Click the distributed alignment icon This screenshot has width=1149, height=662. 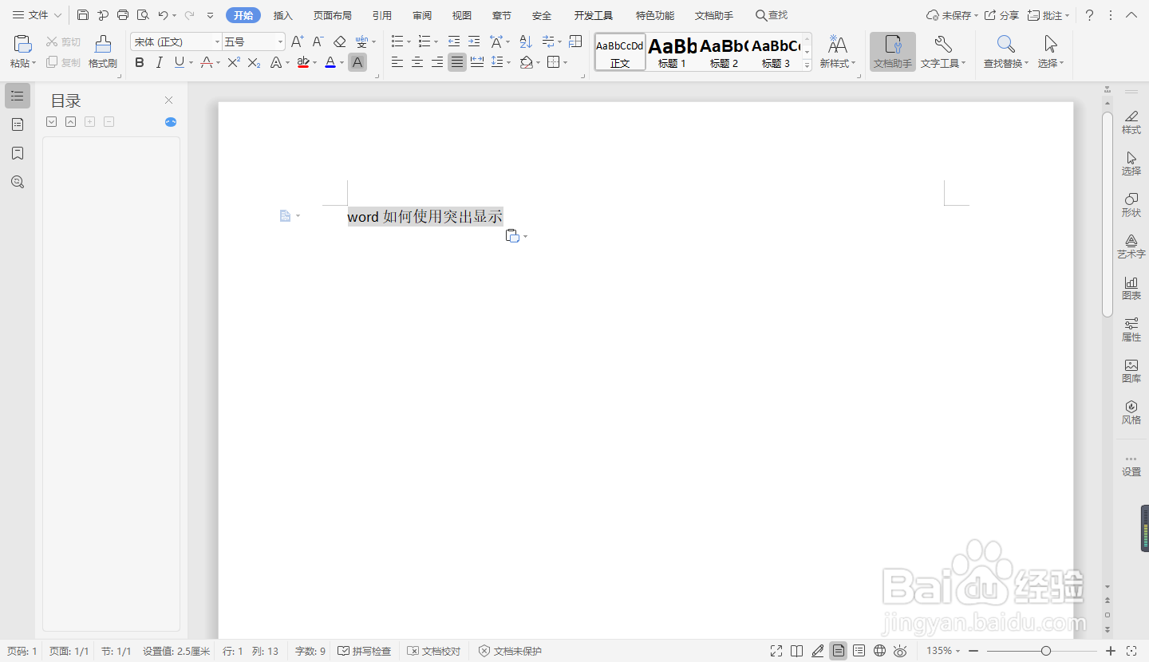pyautogui.click(x=477, y=62)
